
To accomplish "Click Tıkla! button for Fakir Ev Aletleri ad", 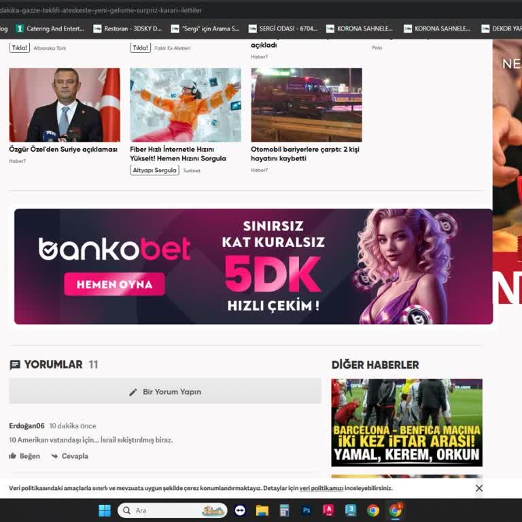I will pyautogui.click(x=140, y=48).
